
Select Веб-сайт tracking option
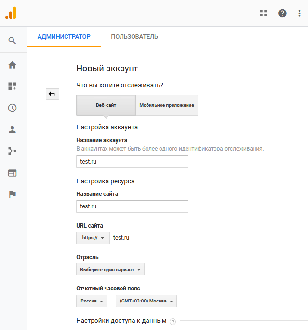[x=106, y=105]
